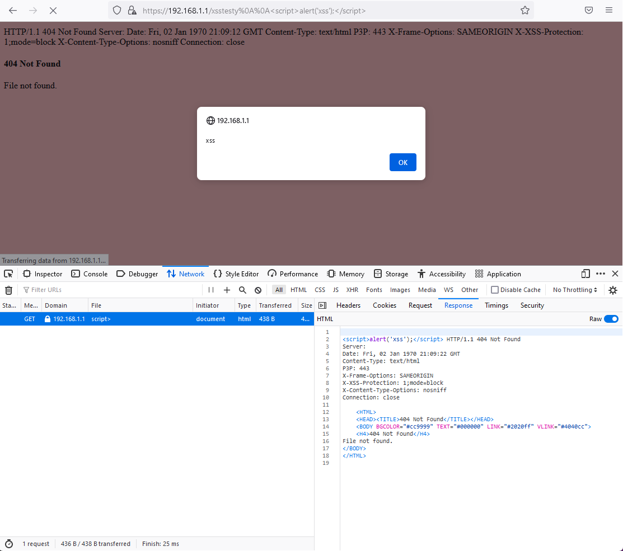Open the Timings details tab
The width and height of the screenshot is (623, 551).
(496, 305)
